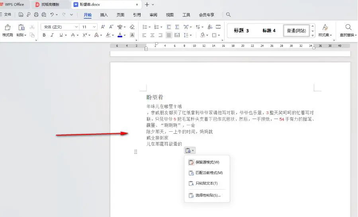Image resolution: width=358 pixels, height=217 pixels.
Task: Click the Redo arrow icon
Action: (x=64, y=15)
